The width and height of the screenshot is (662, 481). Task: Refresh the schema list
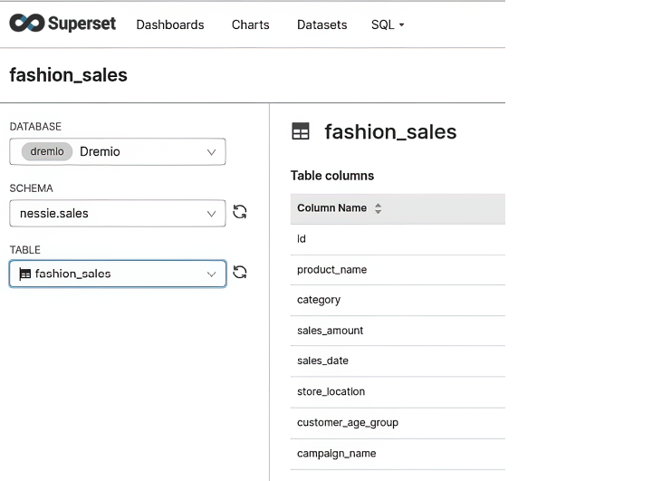coord(240,212)
